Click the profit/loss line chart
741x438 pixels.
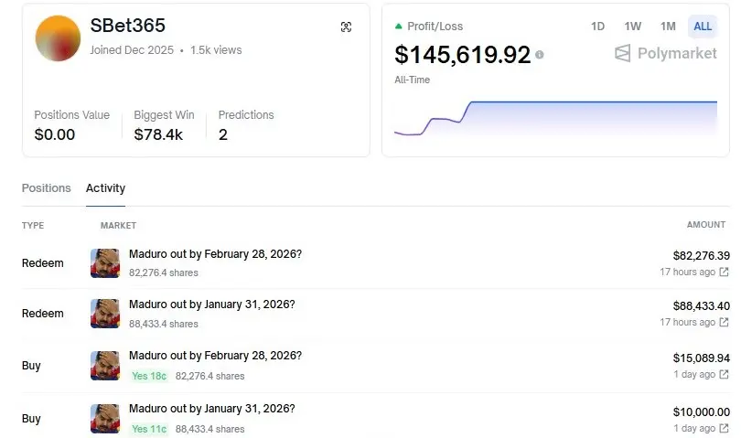(x=556, y=118)
